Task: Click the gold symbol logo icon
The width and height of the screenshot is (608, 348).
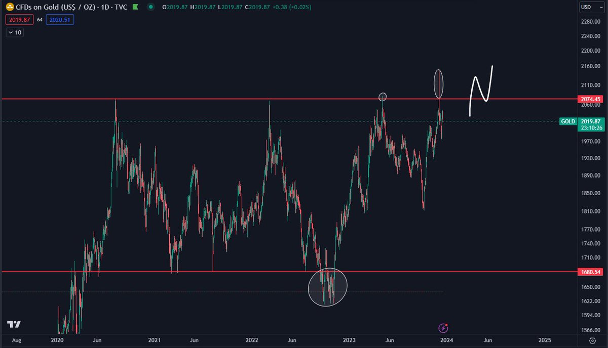Action: tap(10, 8)
